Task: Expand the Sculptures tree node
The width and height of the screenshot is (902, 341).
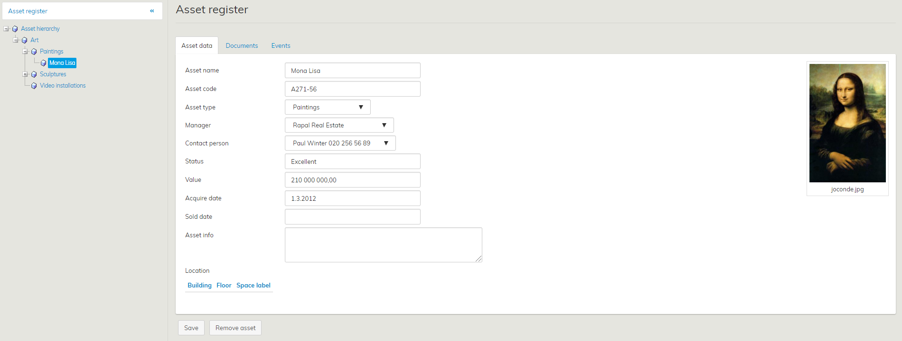Action: [x=25, y=74]
